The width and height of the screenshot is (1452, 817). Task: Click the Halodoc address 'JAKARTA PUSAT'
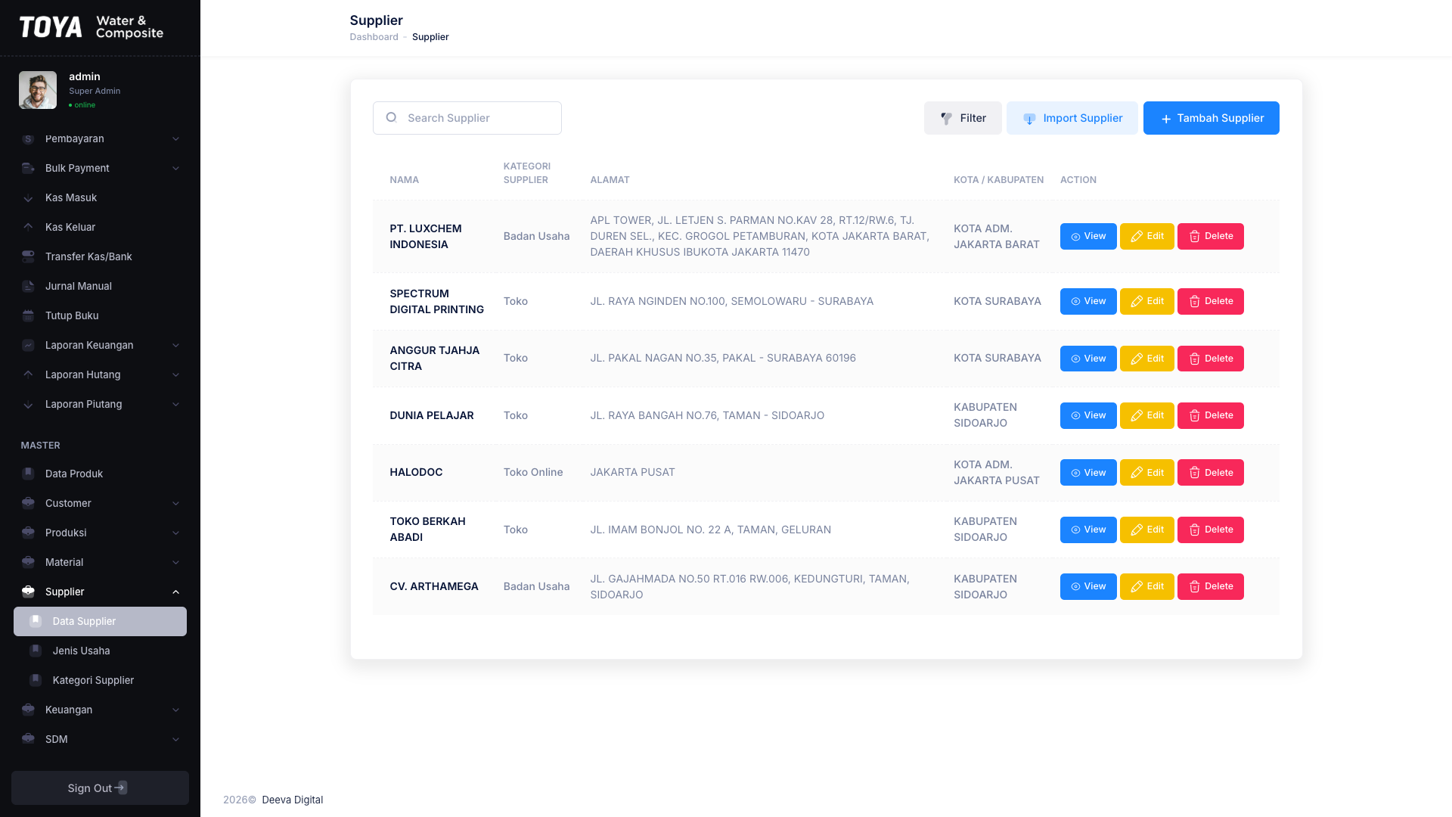point(632,472)
